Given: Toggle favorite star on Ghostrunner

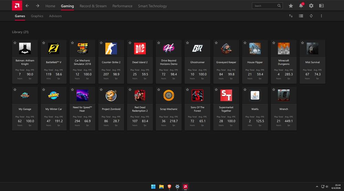Looking at the screenshot, I should (x=187, y=43).
